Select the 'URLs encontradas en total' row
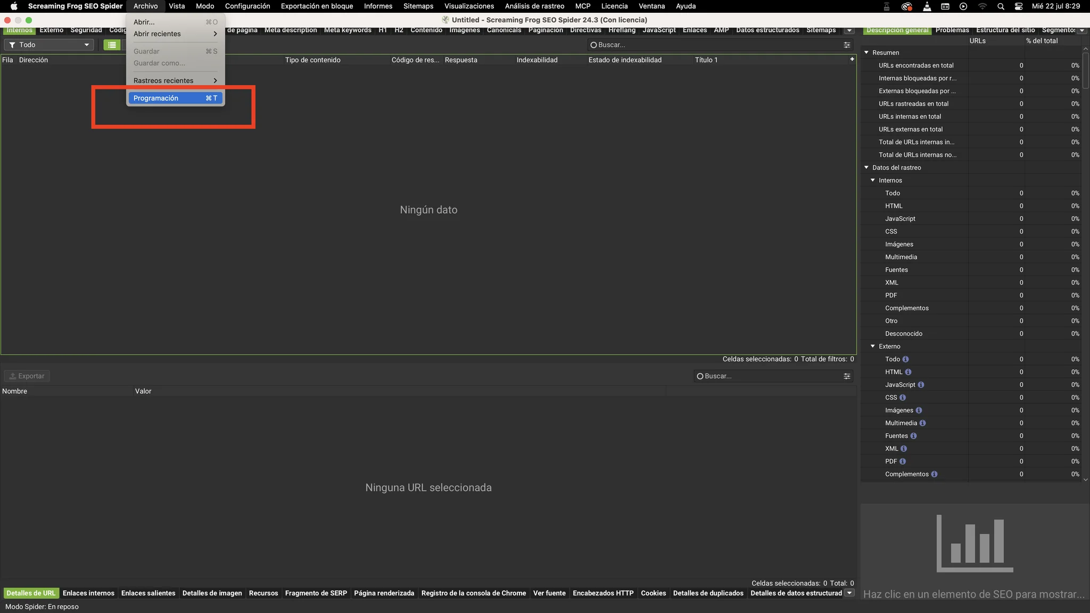Image resolution: width=1090 pixels, height=613 pixels. 971,65
